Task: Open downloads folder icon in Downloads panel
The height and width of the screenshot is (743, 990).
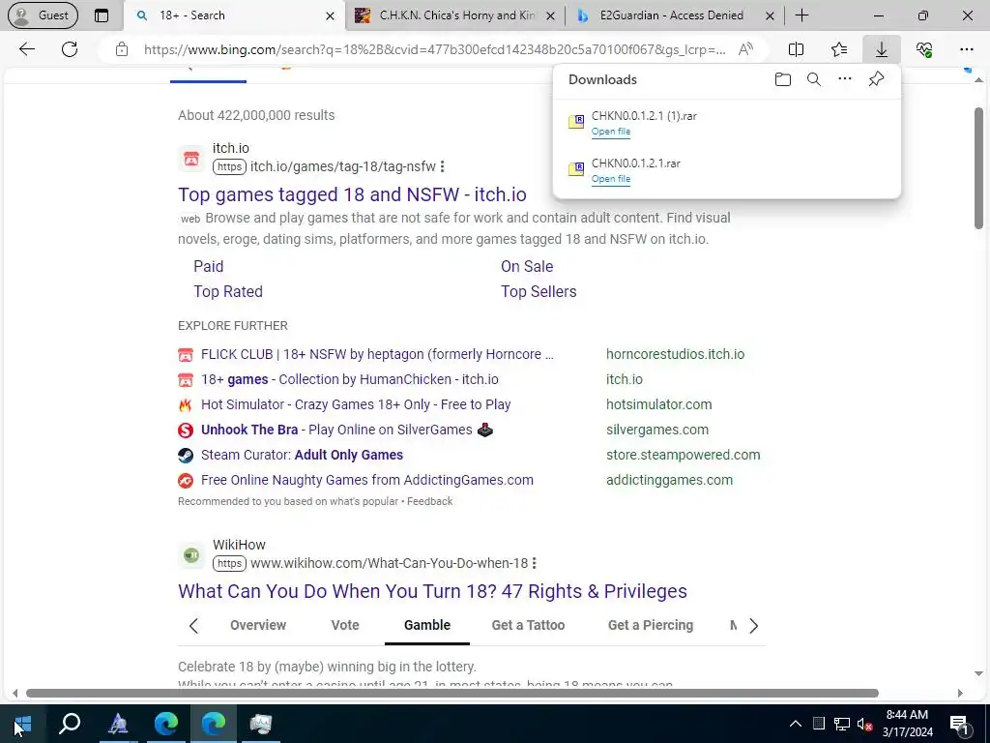Action: tap(783, 79)
